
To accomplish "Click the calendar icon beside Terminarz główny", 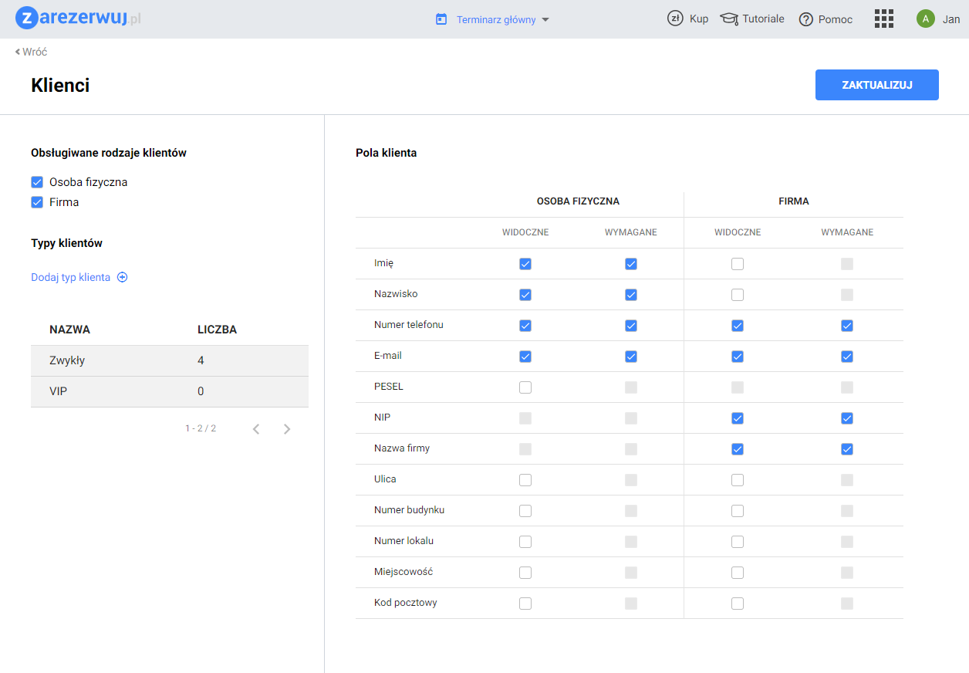I will [441, 19].
